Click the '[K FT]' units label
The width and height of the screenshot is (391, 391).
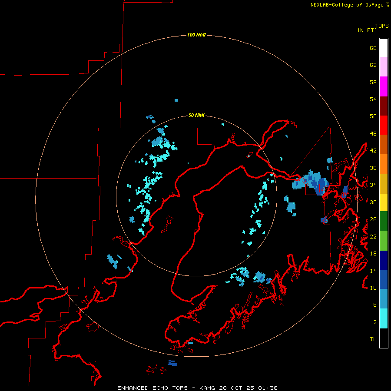[x=367, y=30]
